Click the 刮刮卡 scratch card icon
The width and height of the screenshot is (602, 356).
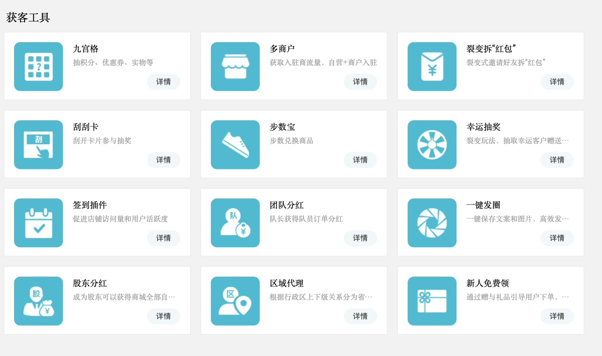pos(38,144)
